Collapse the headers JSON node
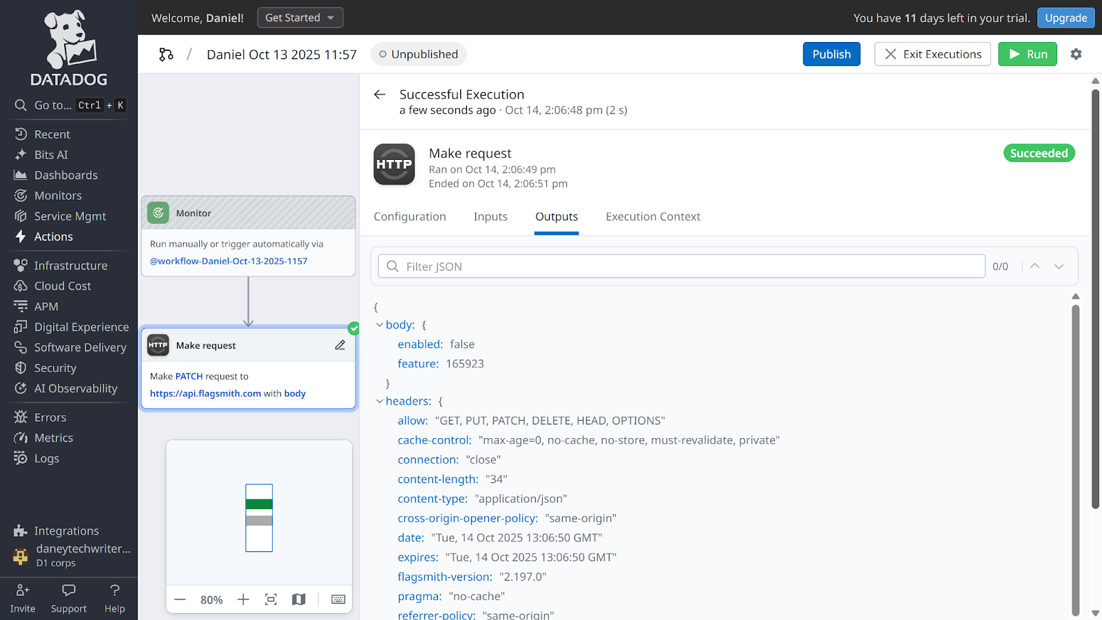This screenshot has height=620, width=1102. [x=380, y=402]
